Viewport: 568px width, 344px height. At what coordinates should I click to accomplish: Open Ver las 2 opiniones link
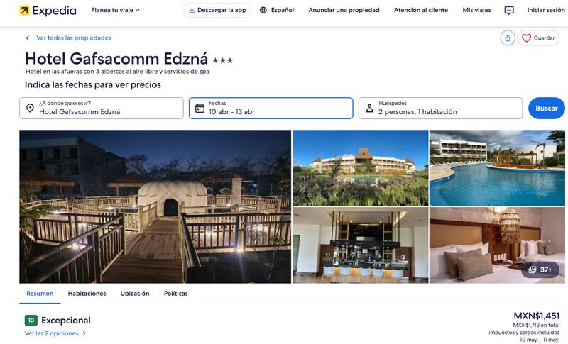55,333
